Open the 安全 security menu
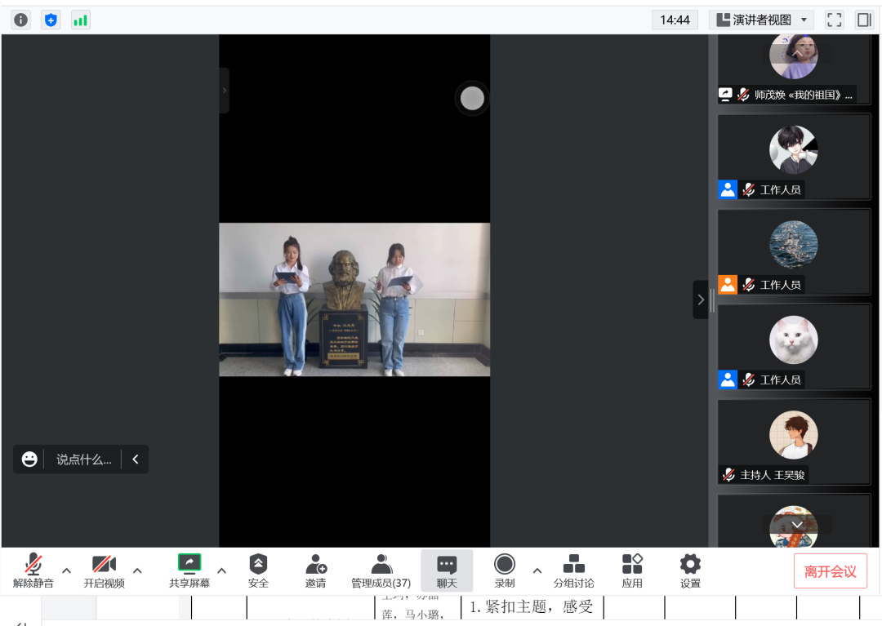The height and width of the screenshot is (626, 882). click(258, 571)
